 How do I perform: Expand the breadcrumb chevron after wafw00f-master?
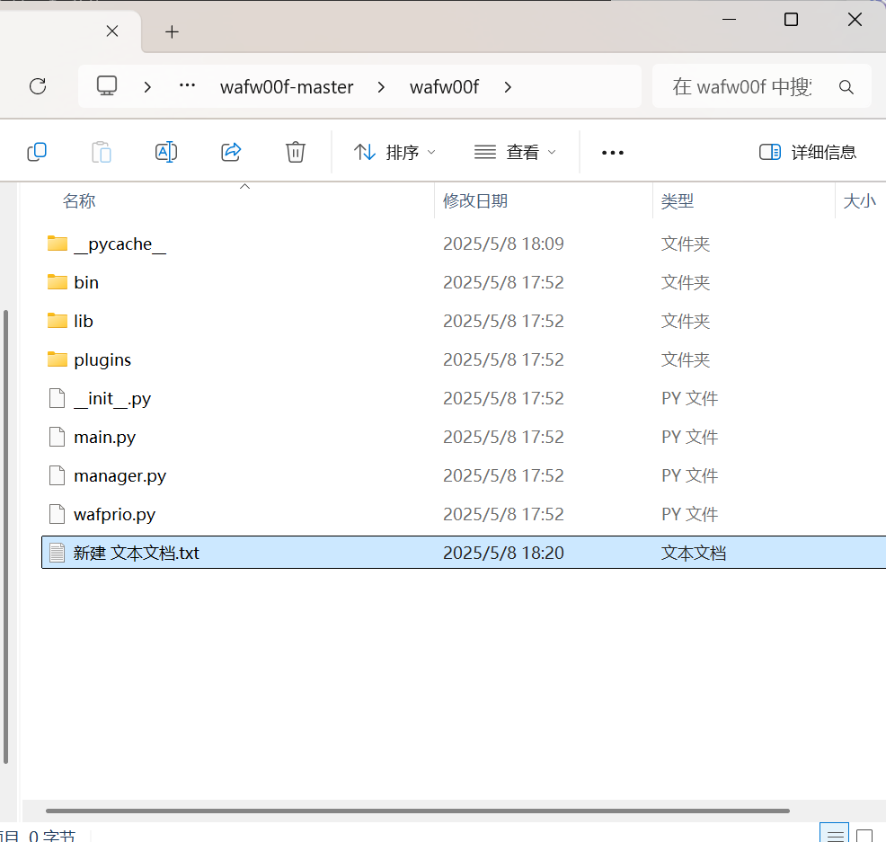381,86
